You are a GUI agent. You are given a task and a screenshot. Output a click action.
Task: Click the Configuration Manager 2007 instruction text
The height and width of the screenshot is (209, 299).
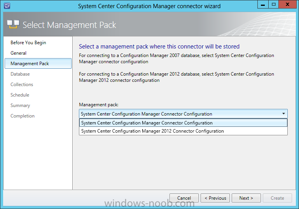click(x=177, y=59)
